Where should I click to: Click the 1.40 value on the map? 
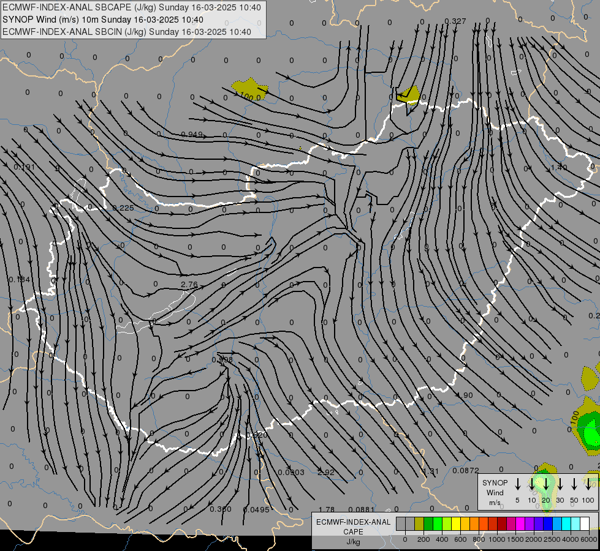559,167
